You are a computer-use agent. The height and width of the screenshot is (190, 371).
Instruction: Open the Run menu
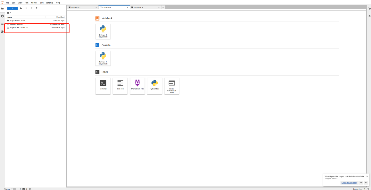pos(27,3)
